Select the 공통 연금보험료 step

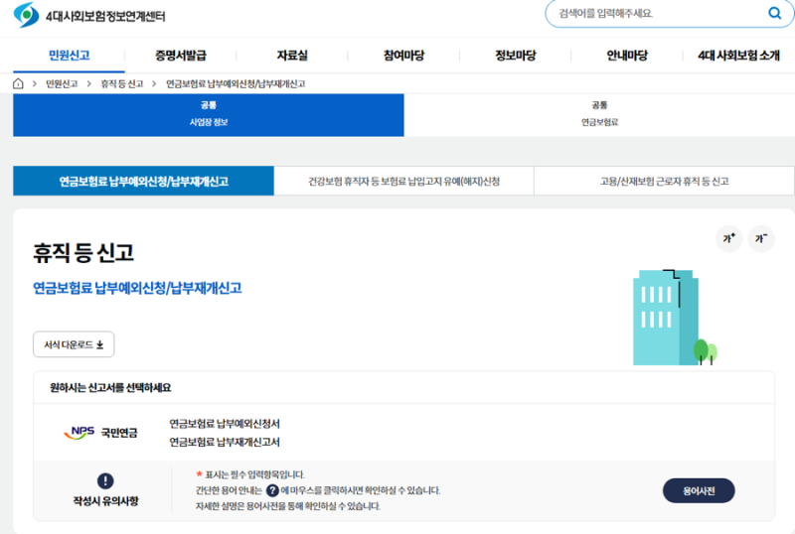click(x=599, y=115)
